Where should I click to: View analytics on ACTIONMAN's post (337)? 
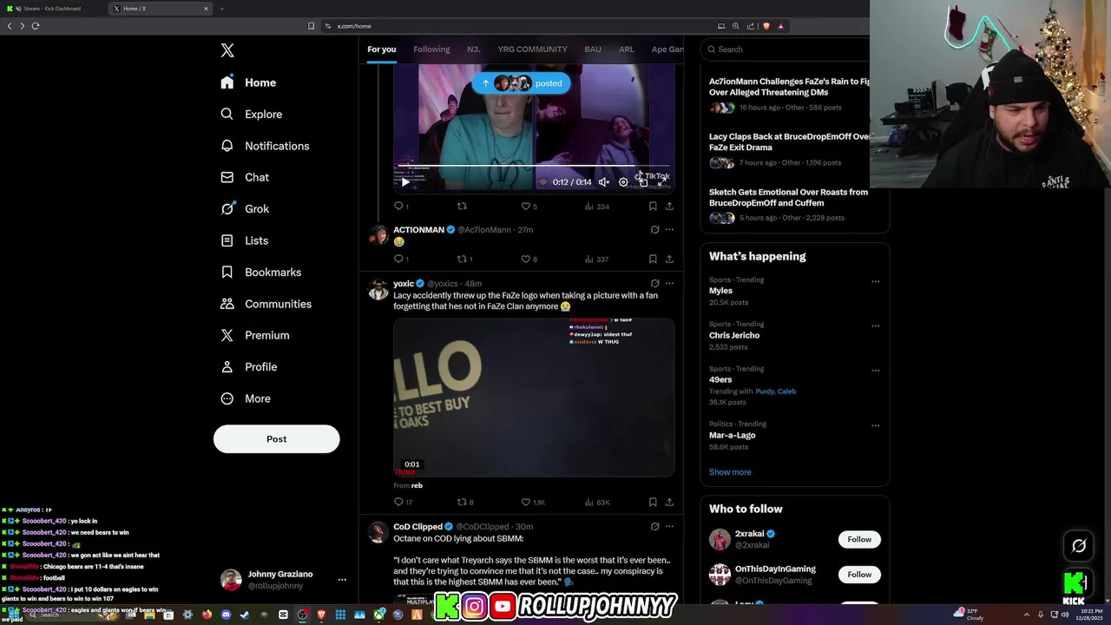click(x=596, y=259)
